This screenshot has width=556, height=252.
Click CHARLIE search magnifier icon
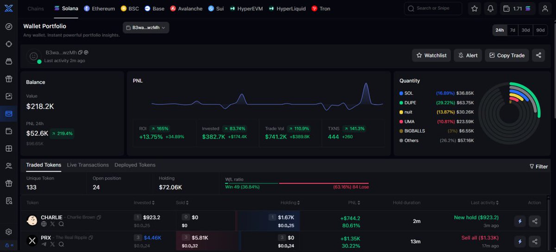(61, 224)
